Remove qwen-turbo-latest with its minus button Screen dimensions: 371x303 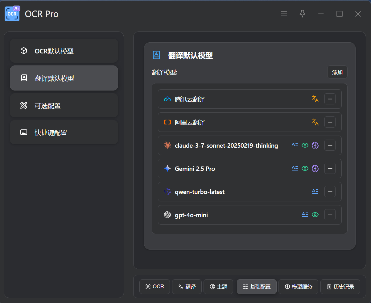[330, 191]
